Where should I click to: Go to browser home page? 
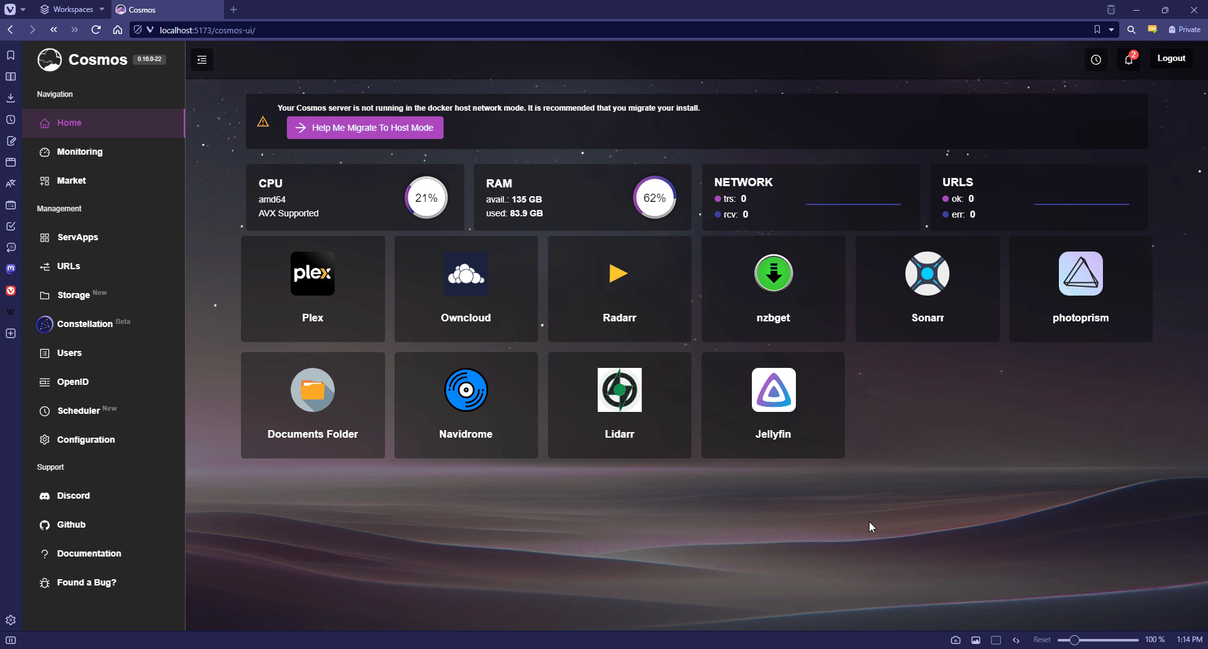tap(118, 30)
